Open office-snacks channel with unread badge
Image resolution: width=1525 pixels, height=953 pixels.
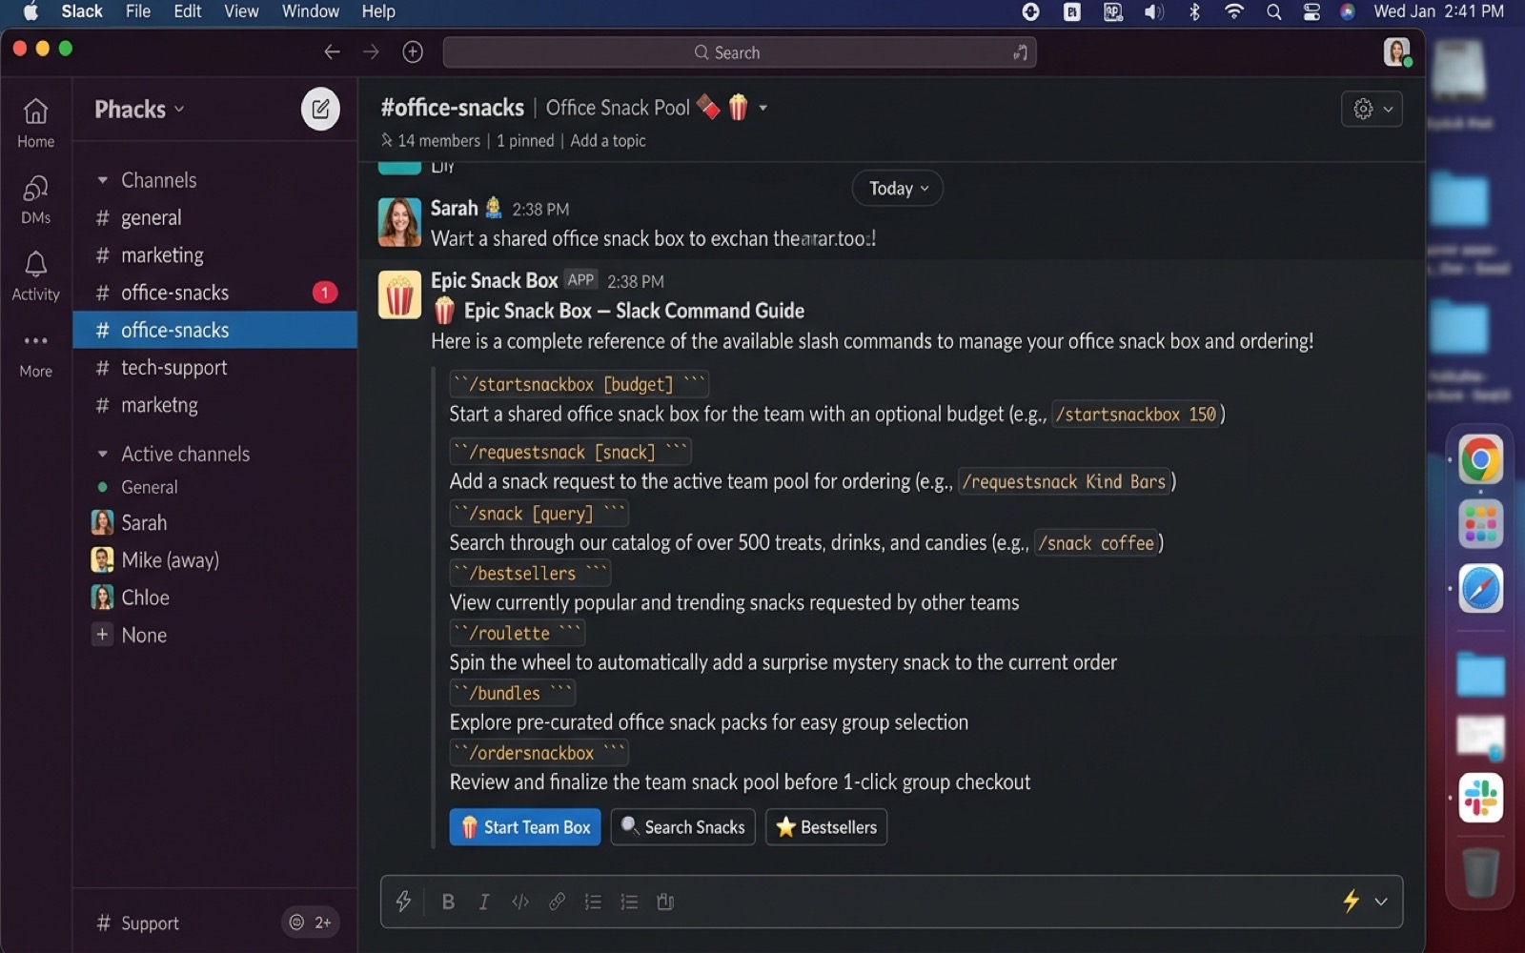pos(215,293)
